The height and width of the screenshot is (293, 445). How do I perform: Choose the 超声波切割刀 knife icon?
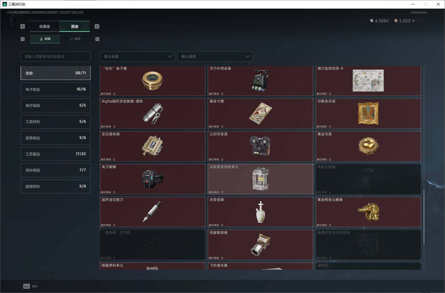point(152,212)
